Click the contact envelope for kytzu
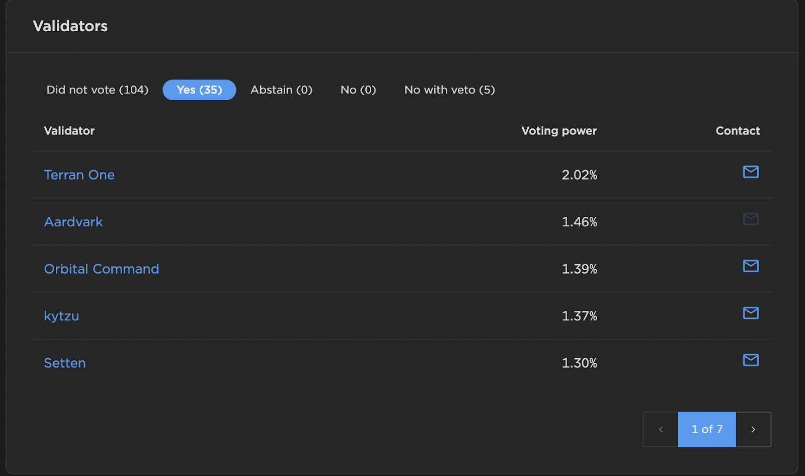Screen dimensions: 805x476 (x=751, y=313)
